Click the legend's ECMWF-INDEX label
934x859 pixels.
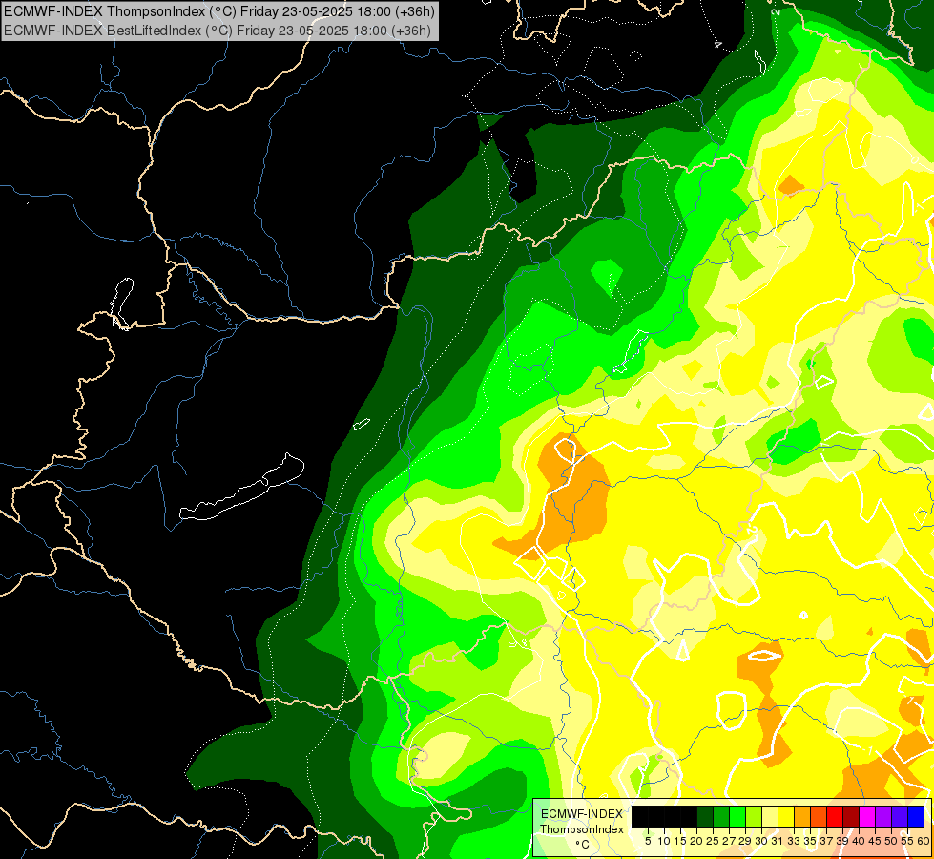[582, 814]
